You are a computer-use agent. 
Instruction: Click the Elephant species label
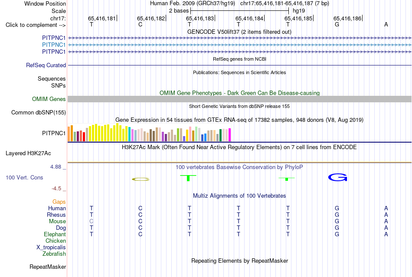click(x=55, y=234)
